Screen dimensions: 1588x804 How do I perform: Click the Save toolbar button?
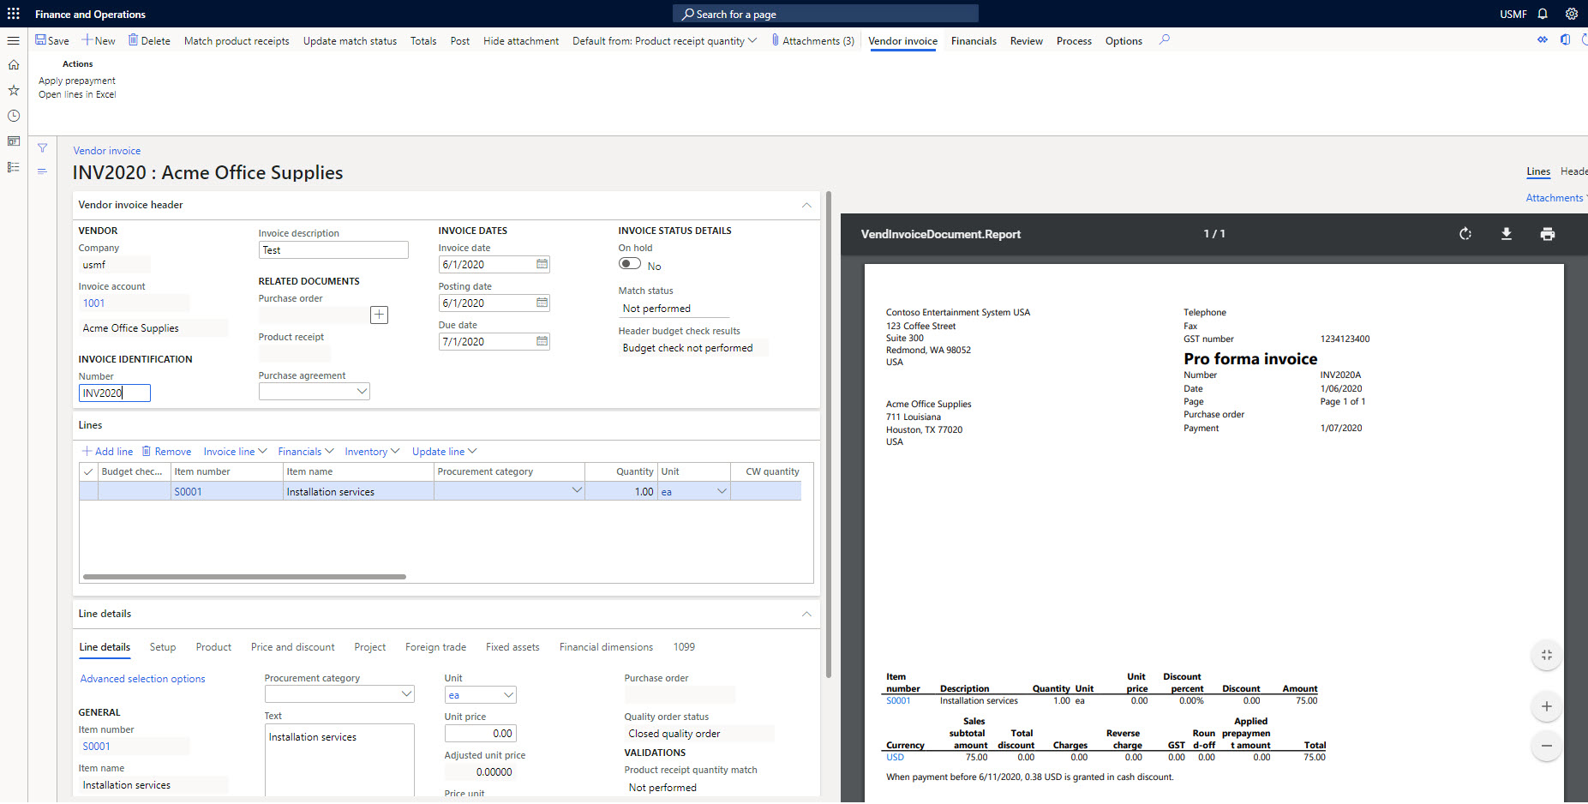pos(52,40)
